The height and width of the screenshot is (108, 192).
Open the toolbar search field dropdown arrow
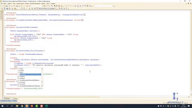43,6
